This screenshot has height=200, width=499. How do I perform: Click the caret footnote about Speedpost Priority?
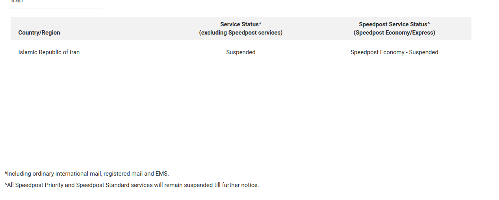coord(132,185)
